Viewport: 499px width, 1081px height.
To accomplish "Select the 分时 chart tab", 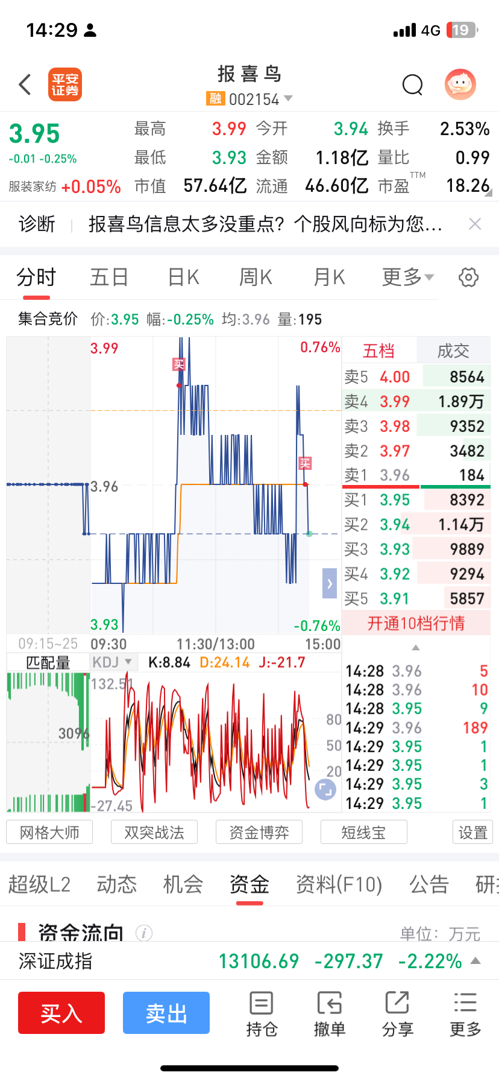I will point(36,277).
